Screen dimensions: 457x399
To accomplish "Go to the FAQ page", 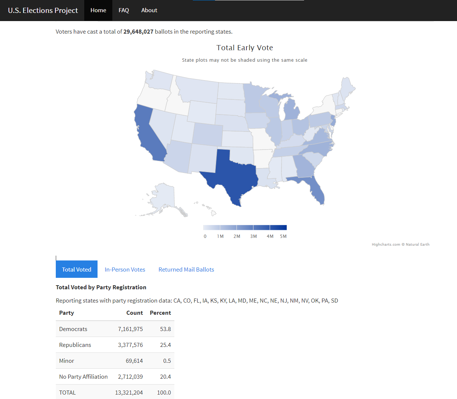I will click(x=124, y=10).
